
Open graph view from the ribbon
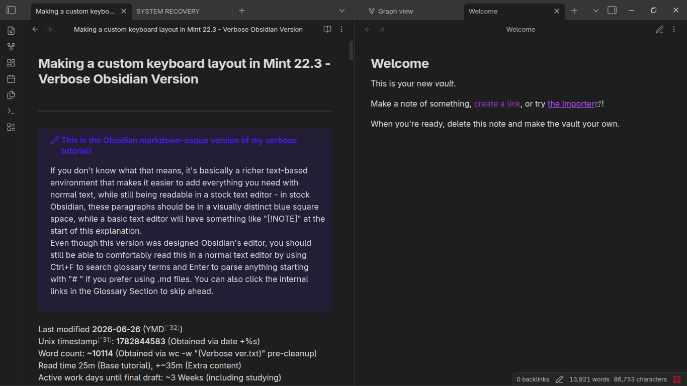11,47
